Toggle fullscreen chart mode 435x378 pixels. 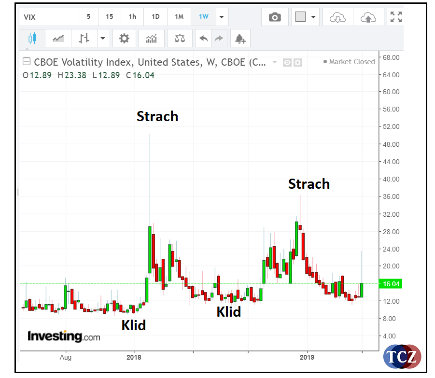[396, 17]
